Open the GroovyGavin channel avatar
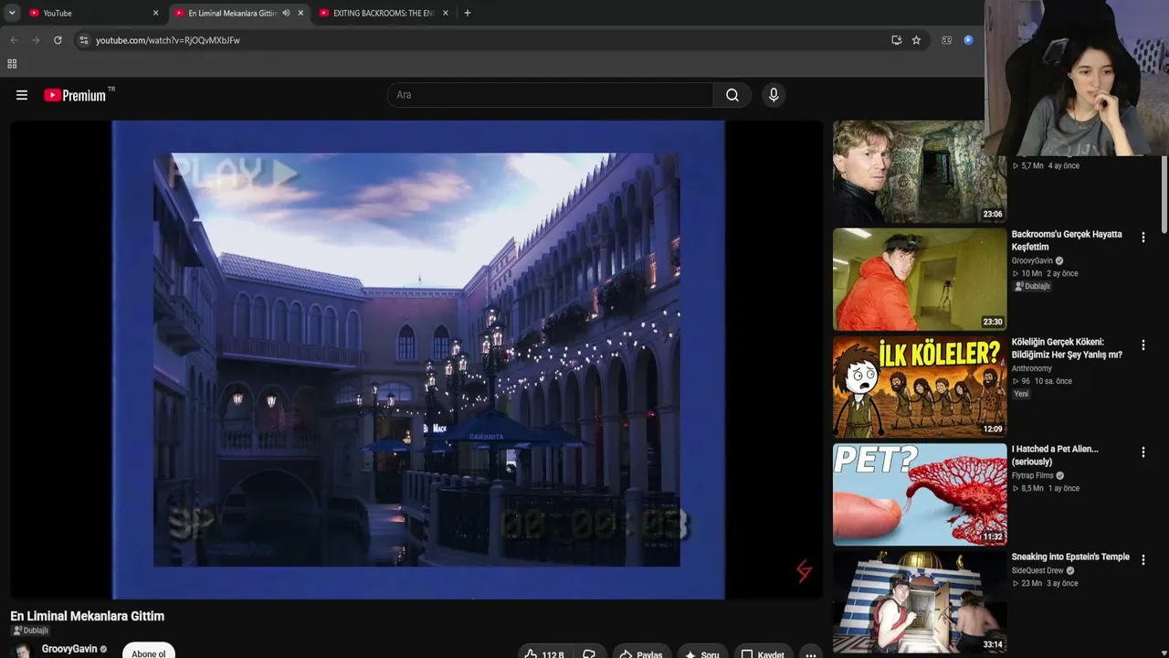Screen dimensions: 1169x658 coord(22,652)
